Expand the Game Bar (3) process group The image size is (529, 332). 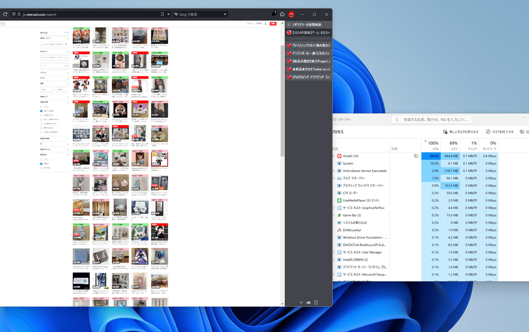[333, 215]
